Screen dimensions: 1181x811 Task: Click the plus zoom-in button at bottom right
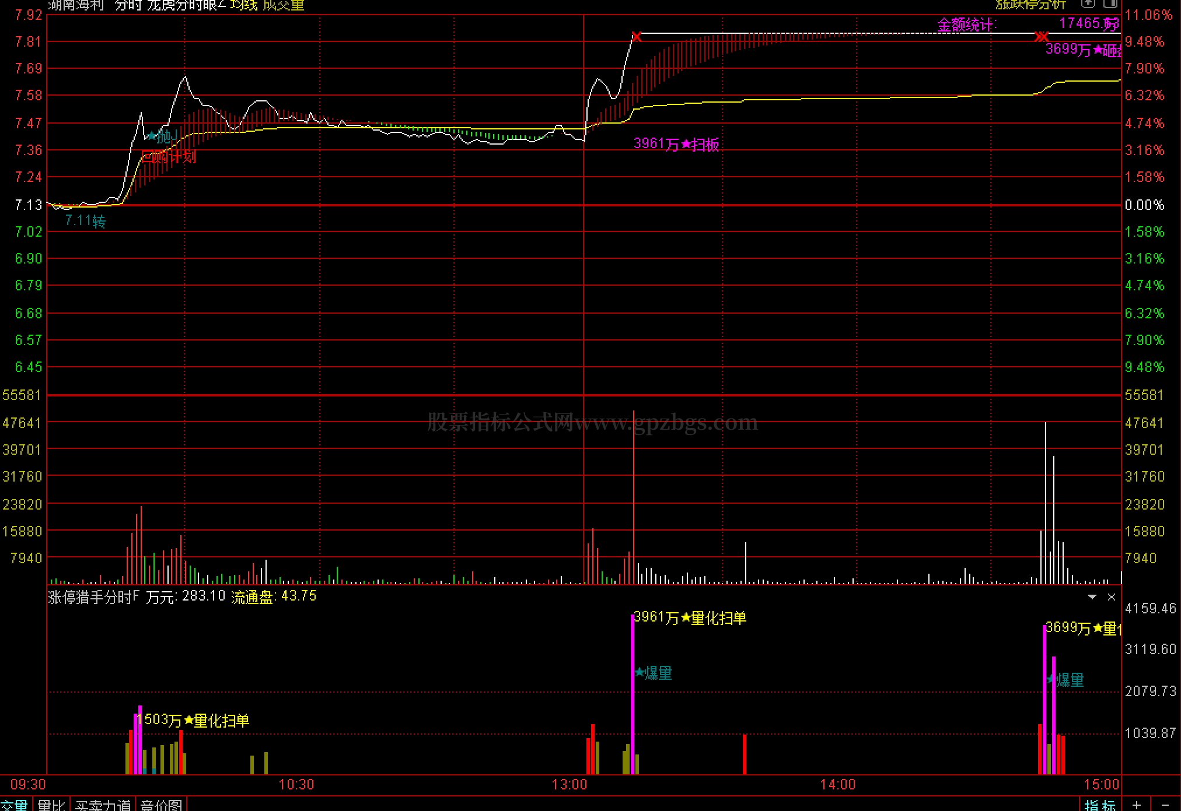pos(1137,805)
